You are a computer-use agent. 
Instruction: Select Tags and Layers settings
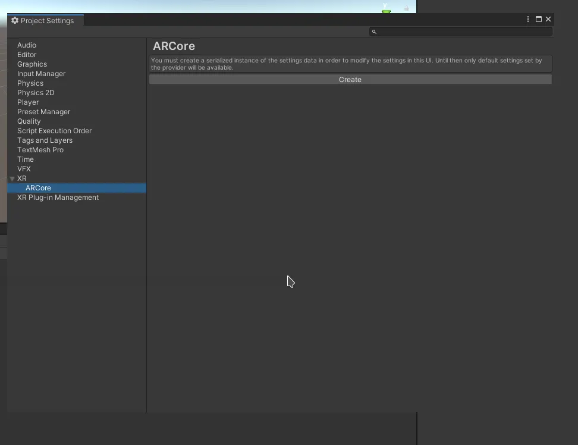click(x=45, y=140)
